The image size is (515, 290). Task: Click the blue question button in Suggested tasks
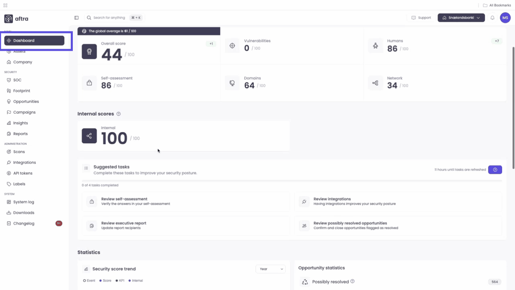point(495,170)
